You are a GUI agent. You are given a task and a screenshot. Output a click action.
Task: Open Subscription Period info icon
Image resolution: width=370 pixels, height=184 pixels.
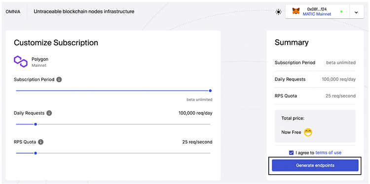(59, 80)
